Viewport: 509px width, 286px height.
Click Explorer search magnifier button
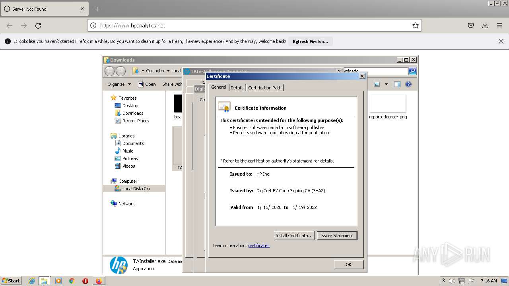pos(412,71)
